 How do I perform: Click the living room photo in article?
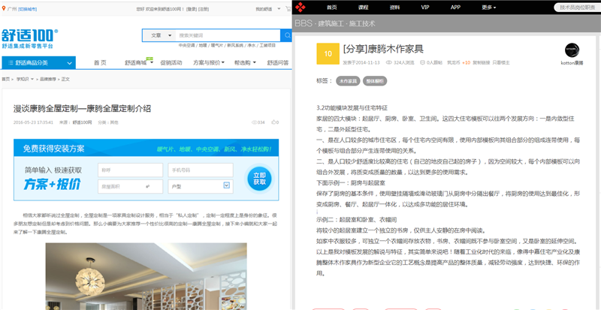146,276
